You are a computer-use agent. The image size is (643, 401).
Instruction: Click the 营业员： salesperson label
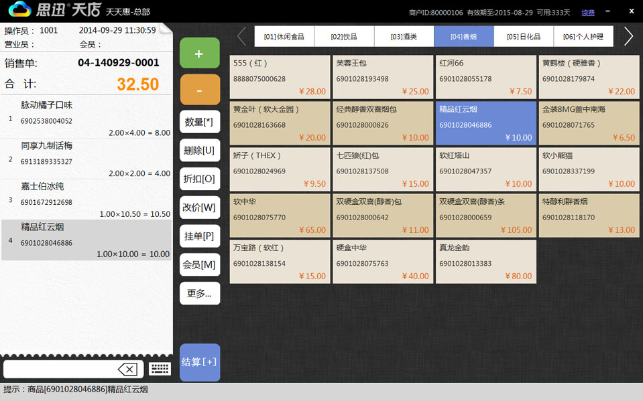coord(19,44)
